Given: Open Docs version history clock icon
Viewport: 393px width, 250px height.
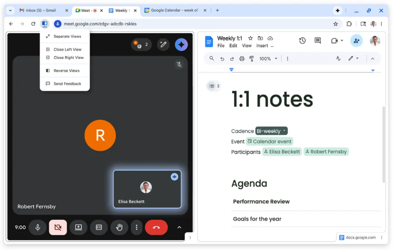Looking at the screenshot, I should coord(302,41).
